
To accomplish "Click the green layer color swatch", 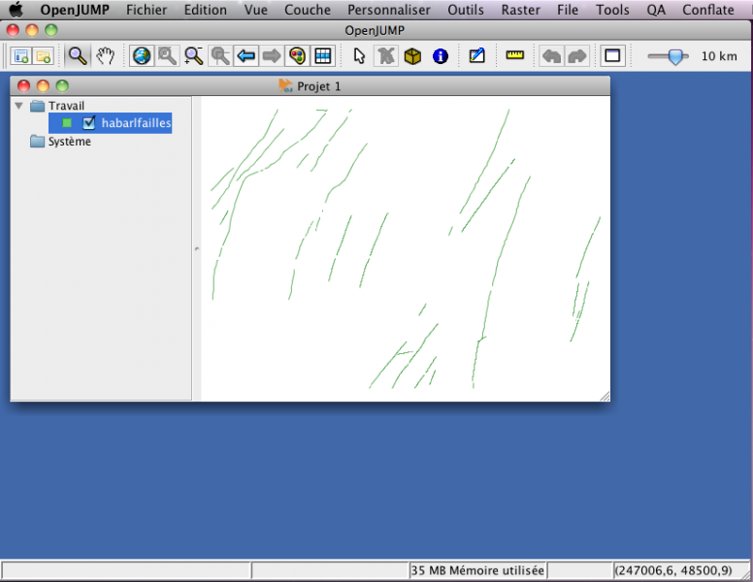I will [x=67, y=123].
